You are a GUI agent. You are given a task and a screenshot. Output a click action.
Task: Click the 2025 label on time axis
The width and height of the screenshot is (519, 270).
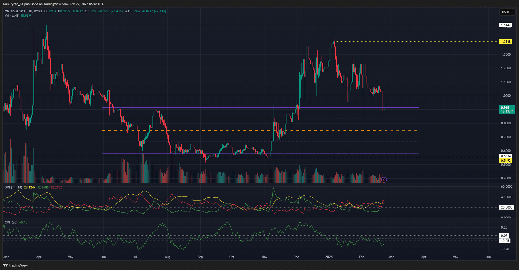tap(329, 257)
